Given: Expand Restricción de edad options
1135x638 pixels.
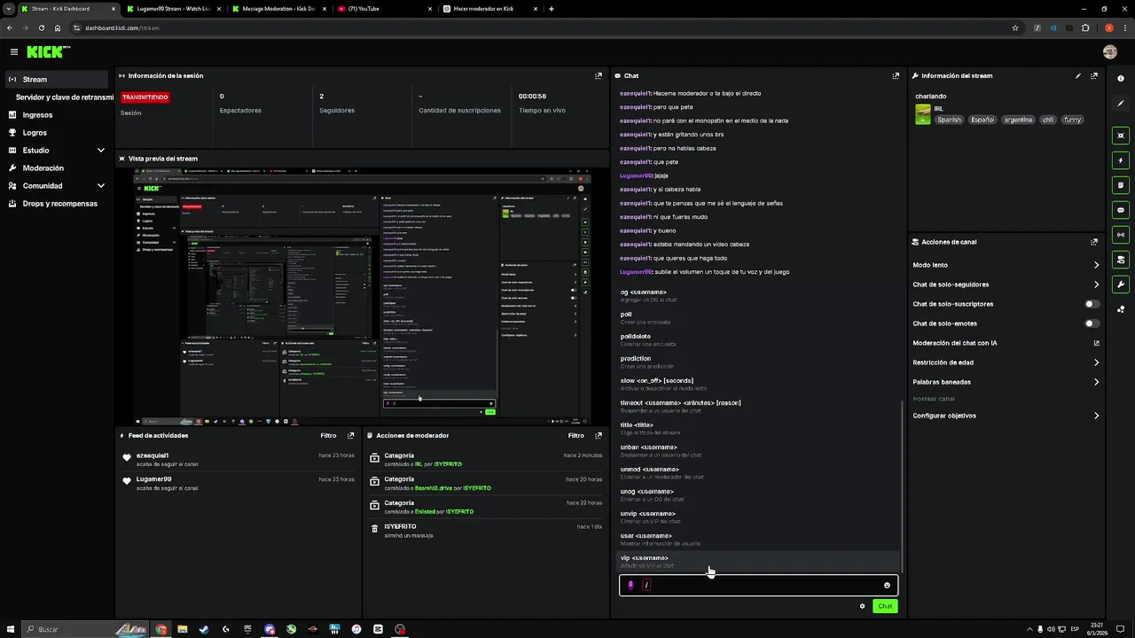Looking at the screenshot, I should pos(1096,362).
